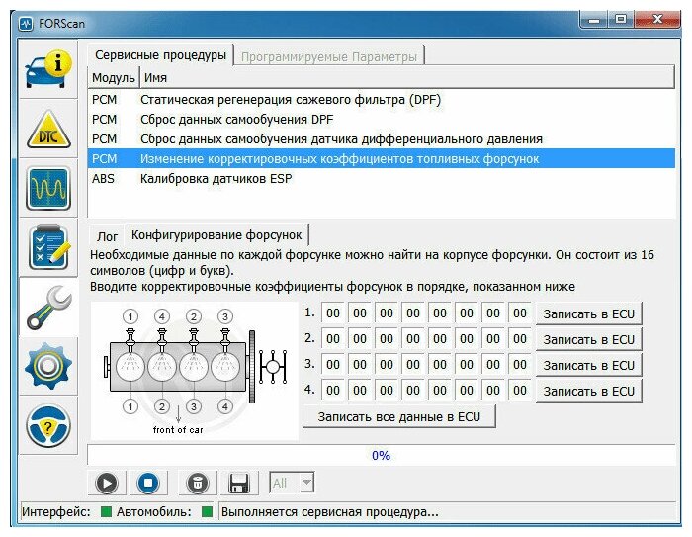This screenshot has width=692, height=537.
Task: Click first code field of injector 1
Action: 333,313
